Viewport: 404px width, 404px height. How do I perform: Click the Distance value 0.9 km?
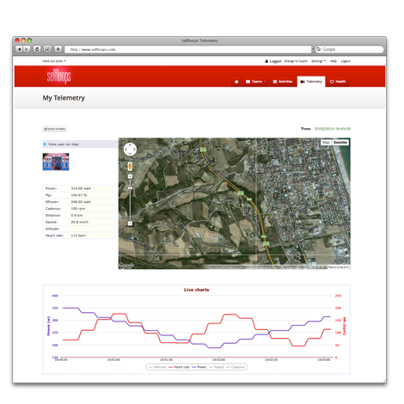click(x=77, y=216)
